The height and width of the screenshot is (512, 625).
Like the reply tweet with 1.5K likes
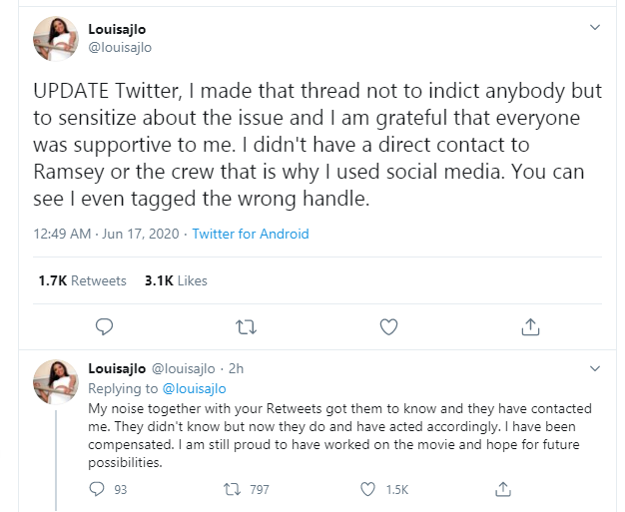[x=367, y=489]
